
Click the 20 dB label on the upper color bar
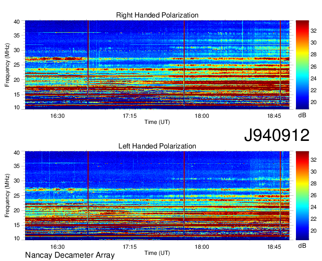tap(313, 102)
